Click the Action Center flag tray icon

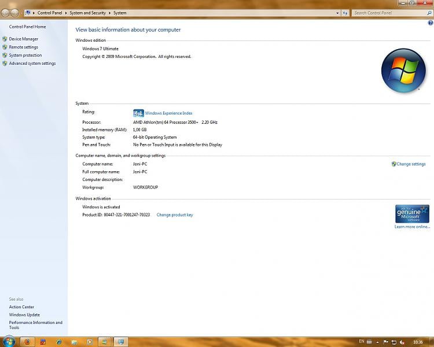click(x=386, y=342)
